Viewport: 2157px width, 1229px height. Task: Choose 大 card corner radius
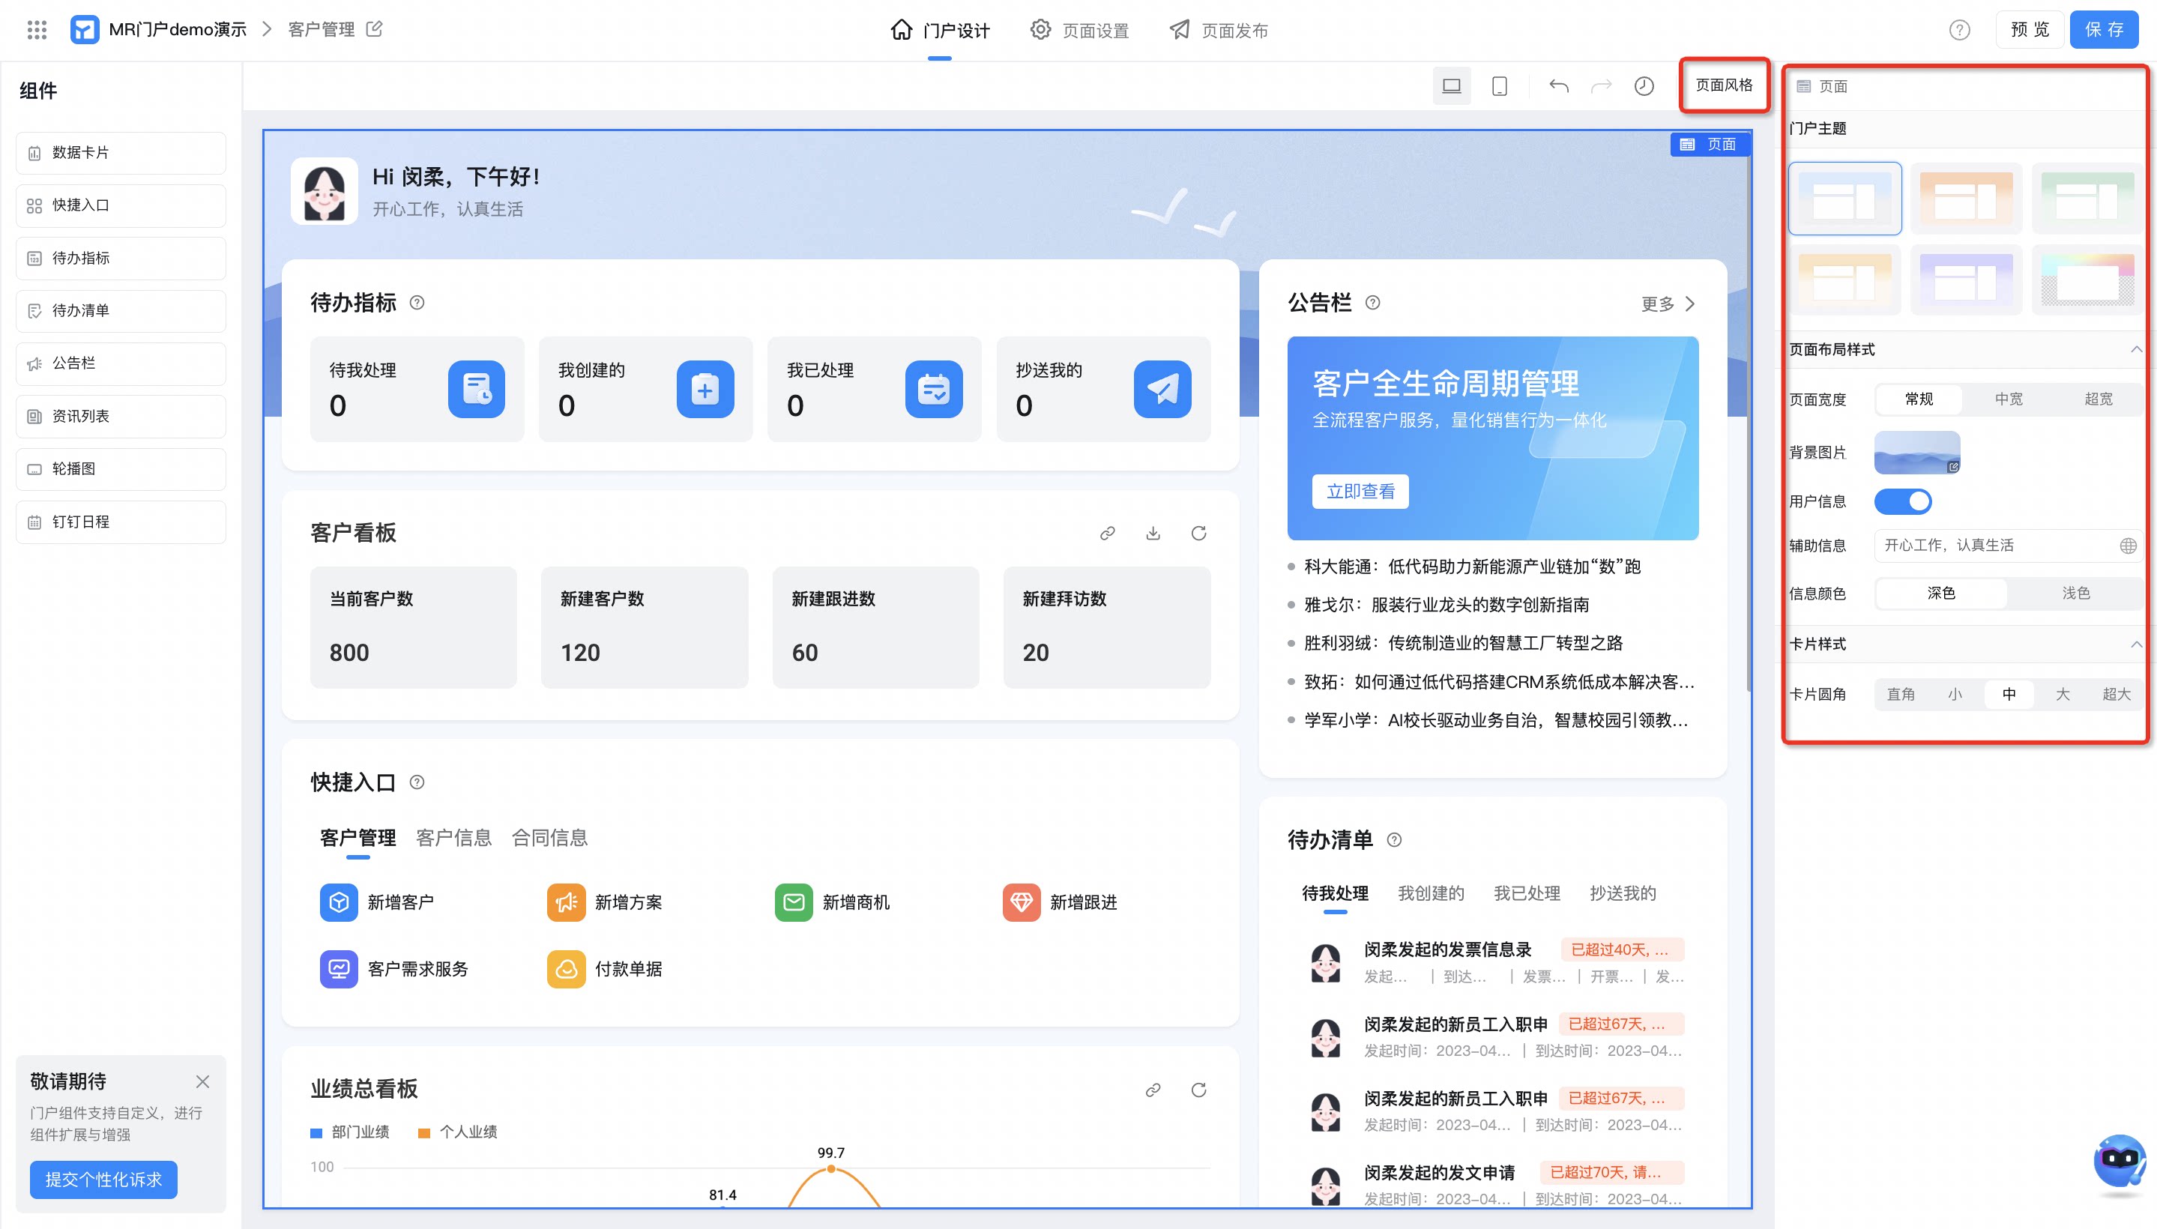(x=2063, y=695)
